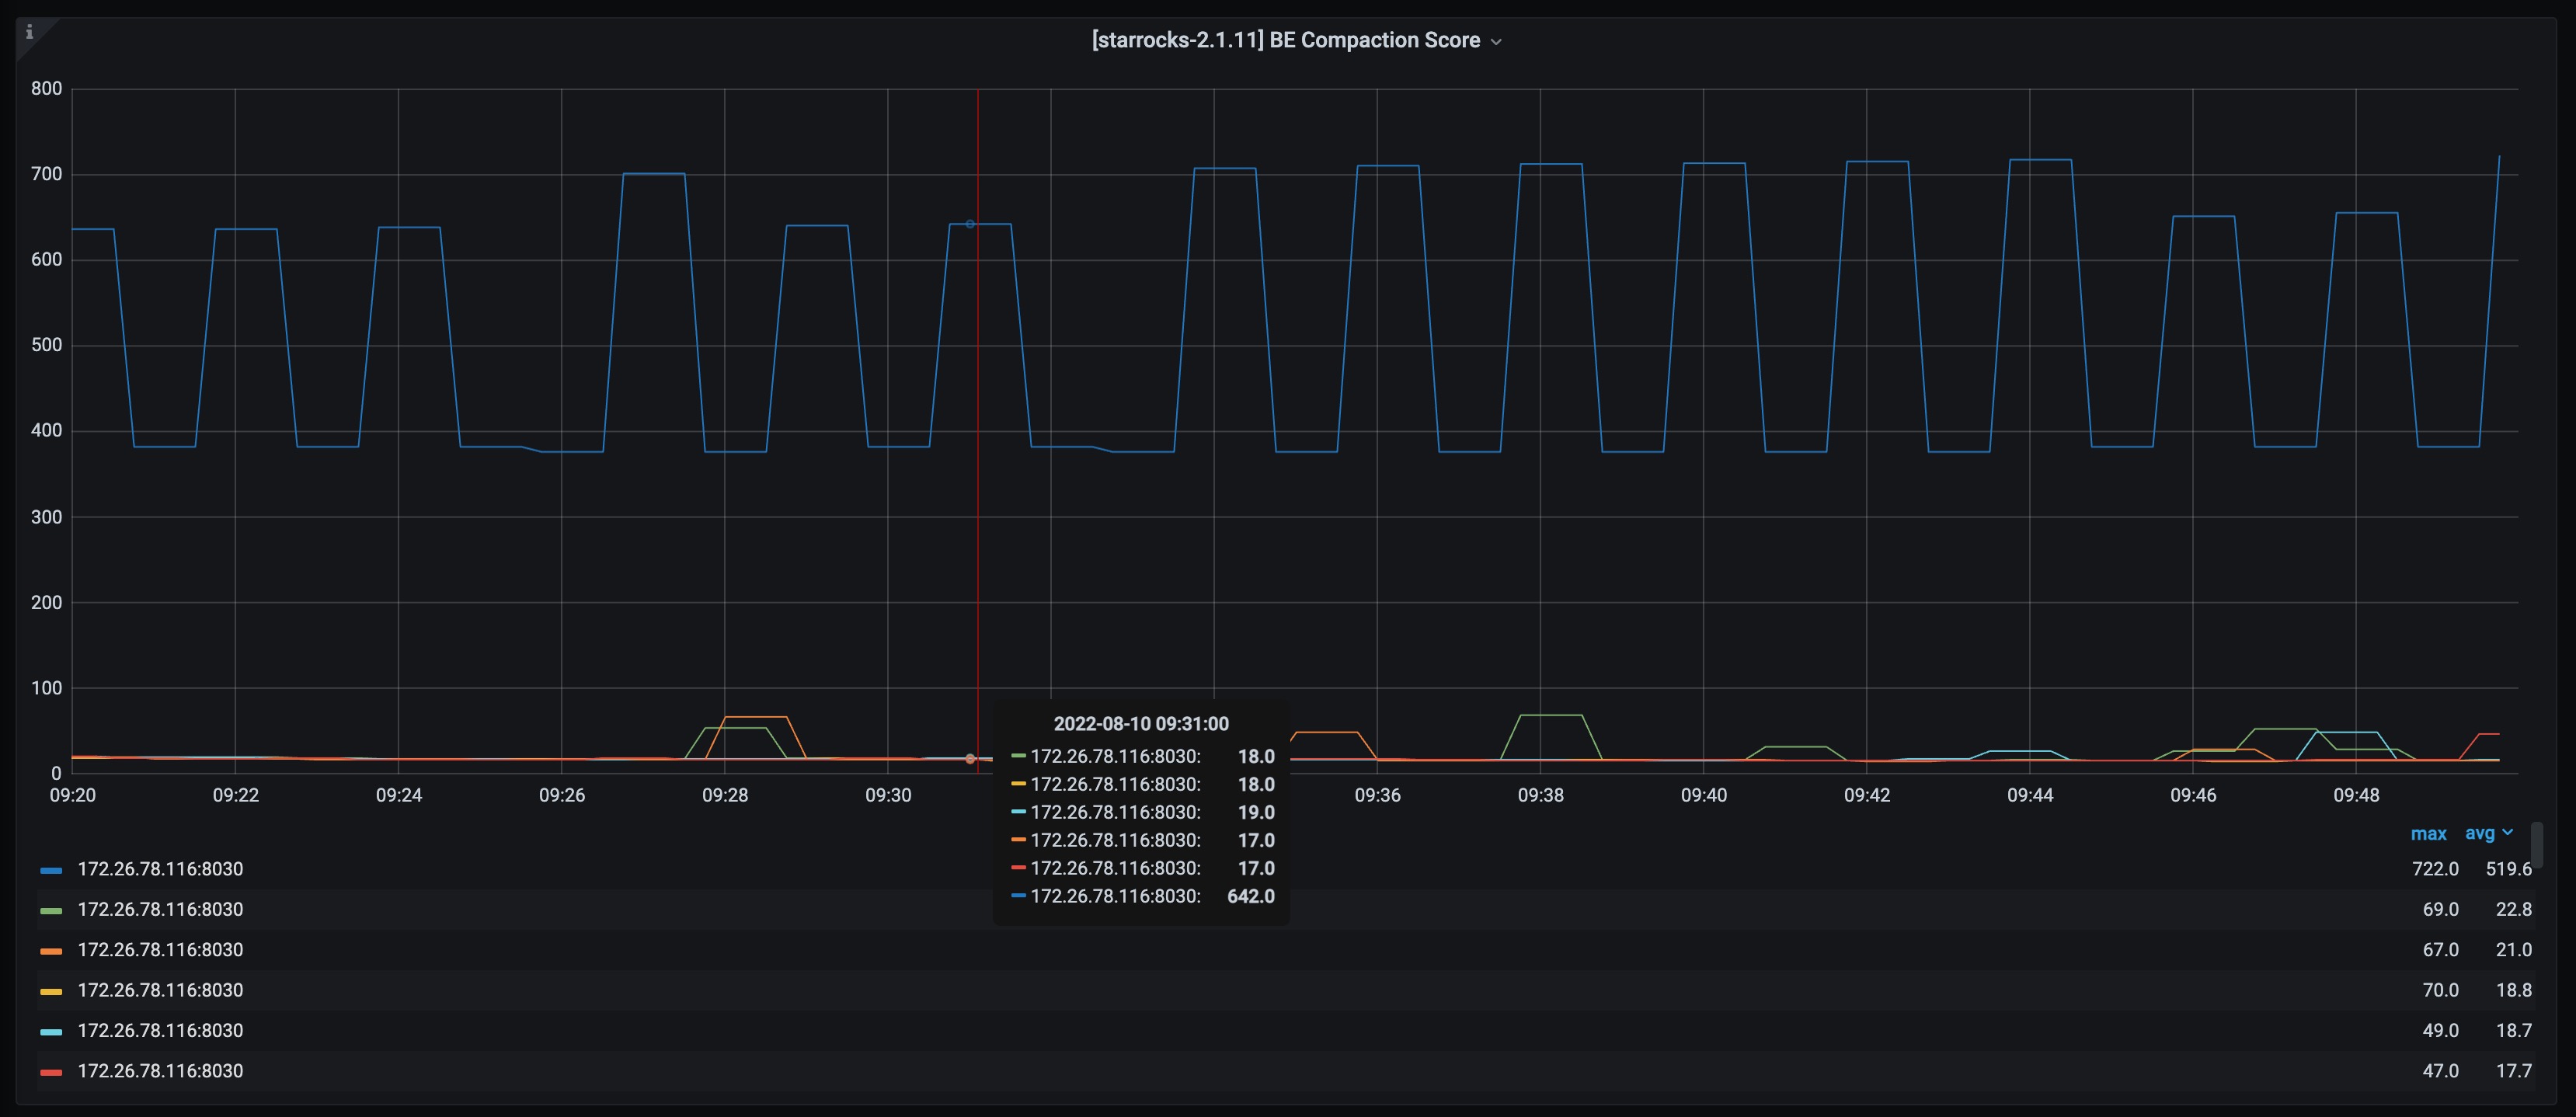The width and height of the screenshot is (2576, 1117).
Task: Click the blue series color swatch in legend
Action: tap(51, 870)
